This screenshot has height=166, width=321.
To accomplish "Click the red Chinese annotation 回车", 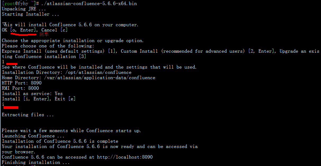I will tap(44, 34).
